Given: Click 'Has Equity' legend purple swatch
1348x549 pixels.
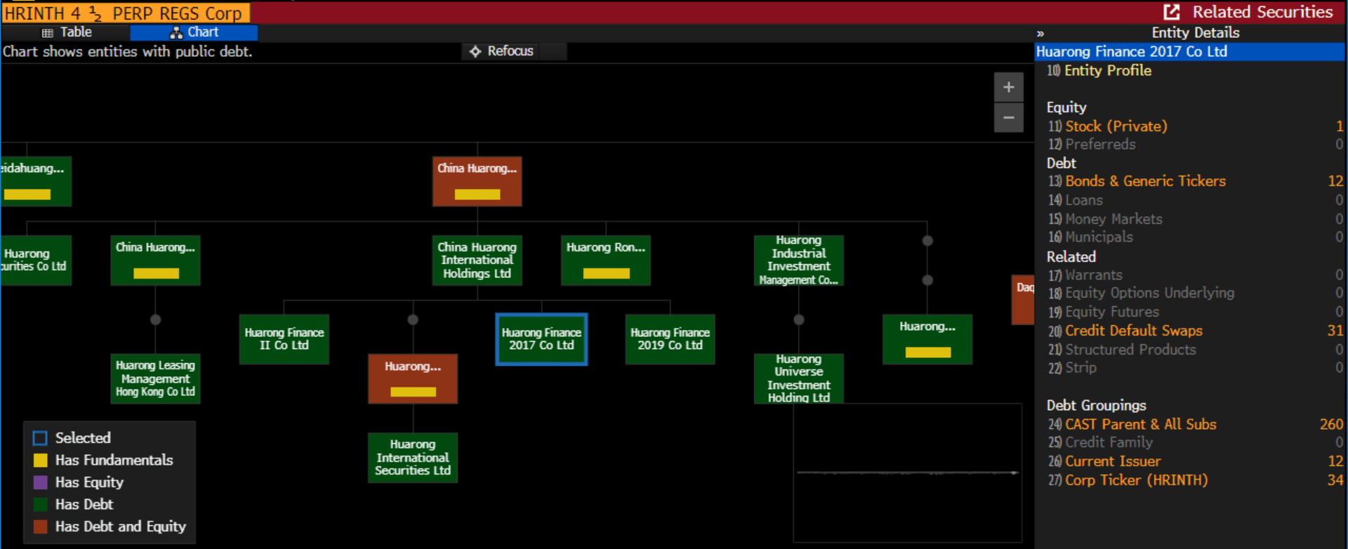Looking at the screenshot, I should coord(41,482).
